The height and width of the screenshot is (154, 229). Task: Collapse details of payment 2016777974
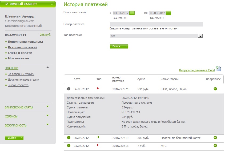click(x=215, y=89)
